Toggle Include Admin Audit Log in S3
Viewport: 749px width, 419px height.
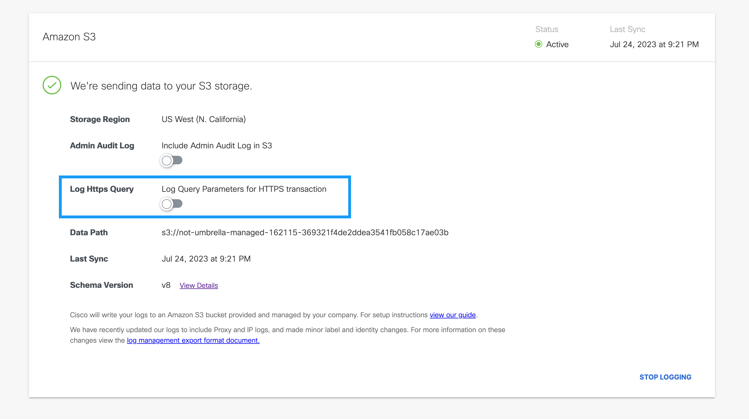tap(171, 160)
